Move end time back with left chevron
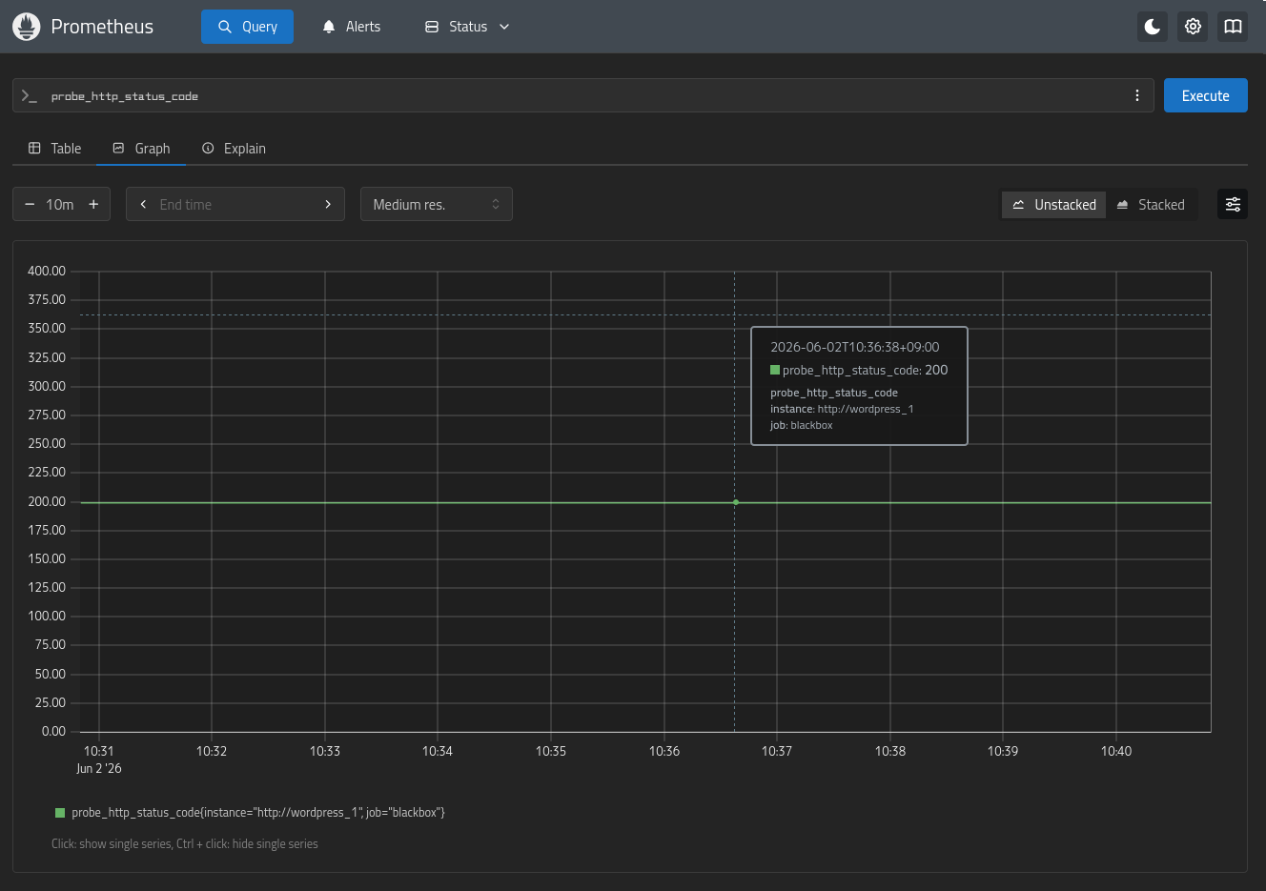Image resolution: width=1266 pixels, height=891 pixels. point(143,204)
